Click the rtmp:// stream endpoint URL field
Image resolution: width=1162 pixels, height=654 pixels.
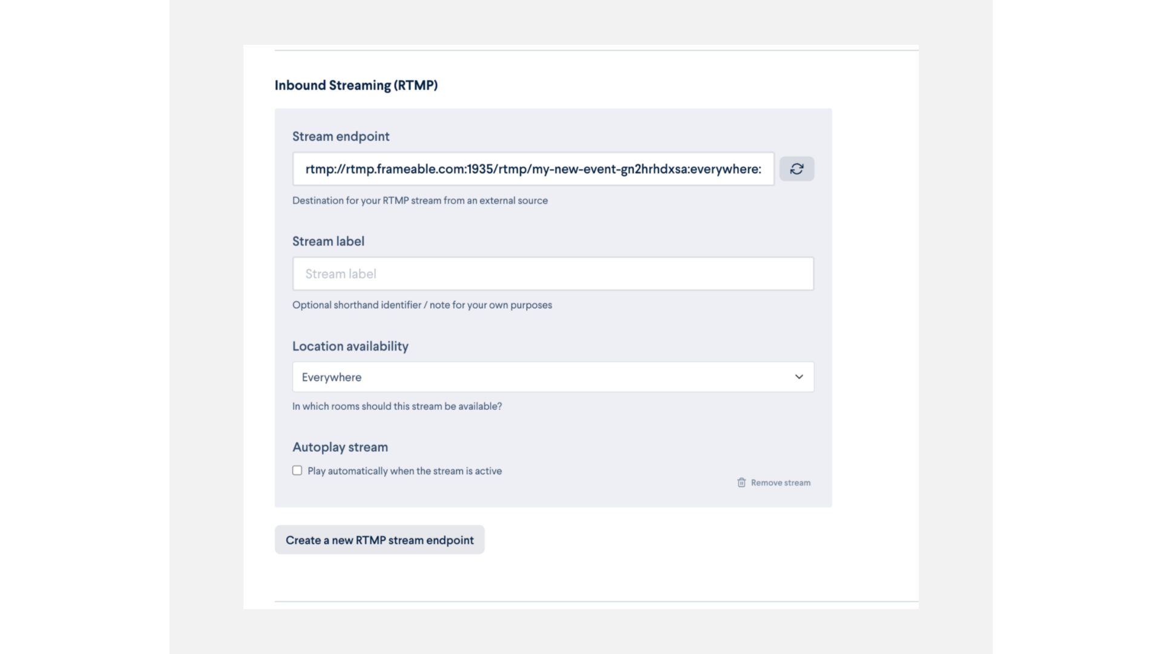(533, 169)
